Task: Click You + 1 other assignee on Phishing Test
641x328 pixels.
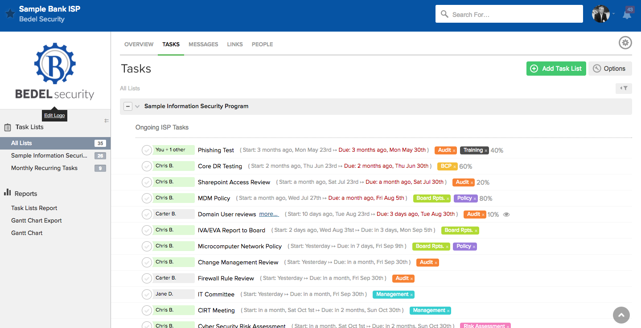Action: (174, 150)
